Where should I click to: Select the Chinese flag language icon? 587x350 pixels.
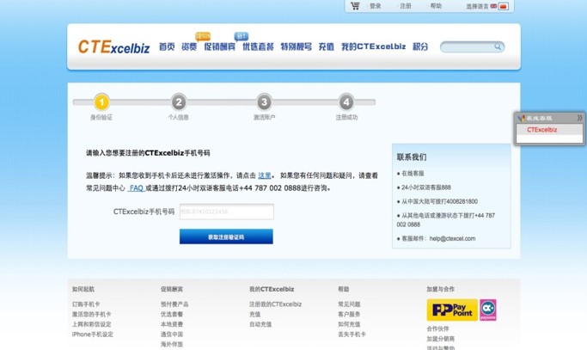503,6
